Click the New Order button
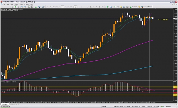 [x=134, y=7]
